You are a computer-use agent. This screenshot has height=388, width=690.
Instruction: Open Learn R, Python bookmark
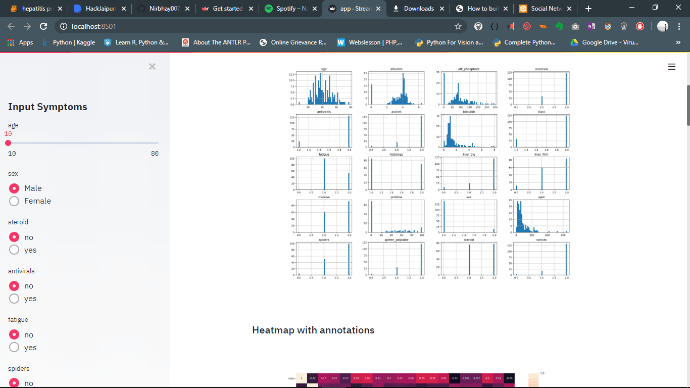coord(136,42)
